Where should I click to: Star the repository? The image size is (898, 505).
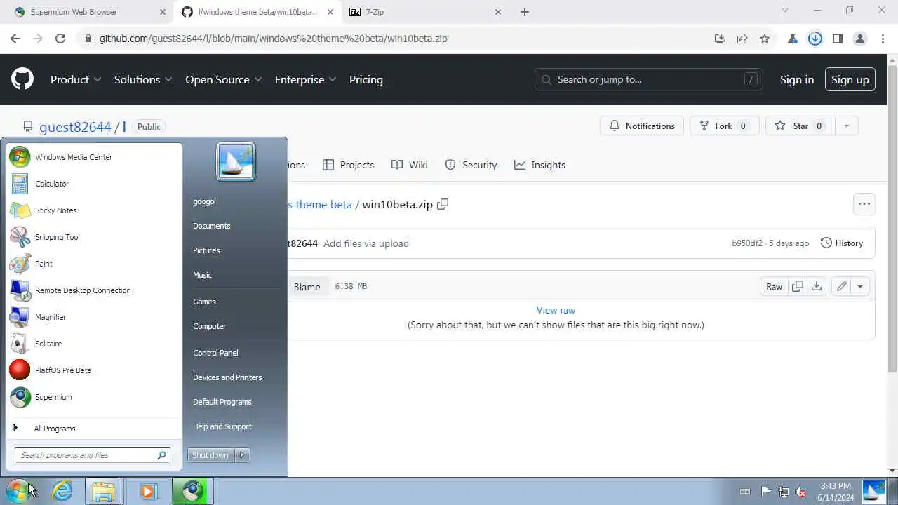[800, 126]
